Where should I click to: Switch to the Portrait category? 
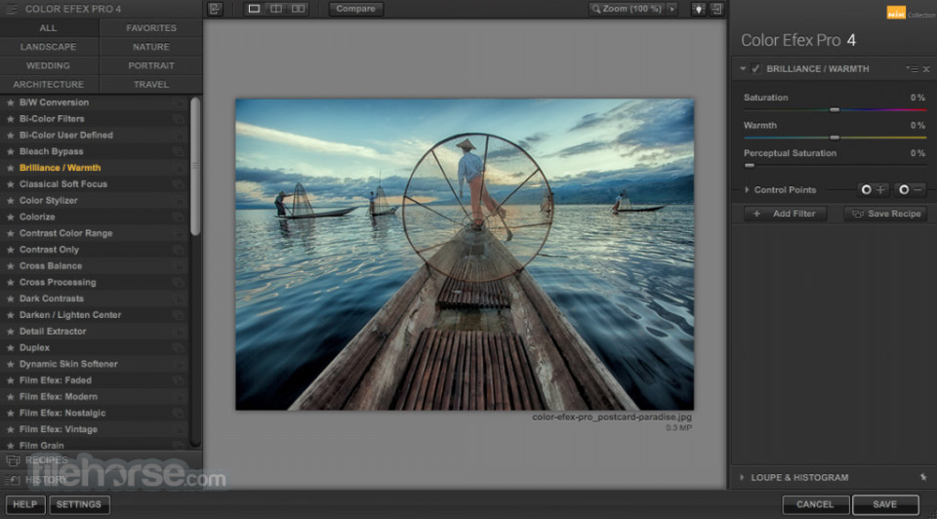point(151,65)
